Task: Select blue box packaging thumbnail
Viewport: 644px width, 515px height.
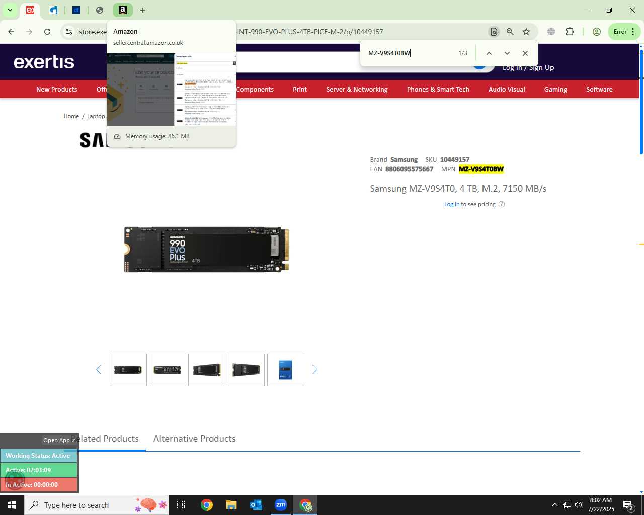Action: click(286, 370)
